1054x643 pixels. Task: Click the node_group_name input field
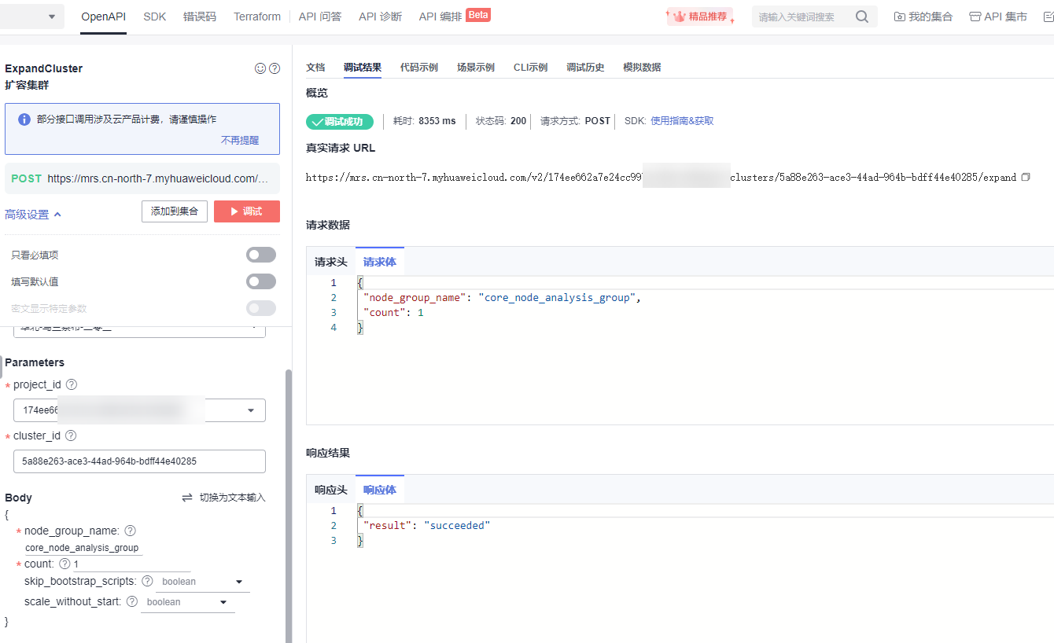[x=83, y=548]
